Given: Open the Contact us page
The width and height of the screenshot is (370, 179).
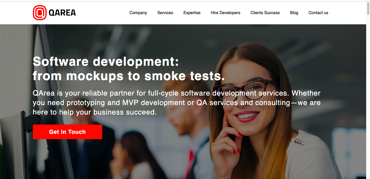Looking at the screenshot, I should [318, 13].
